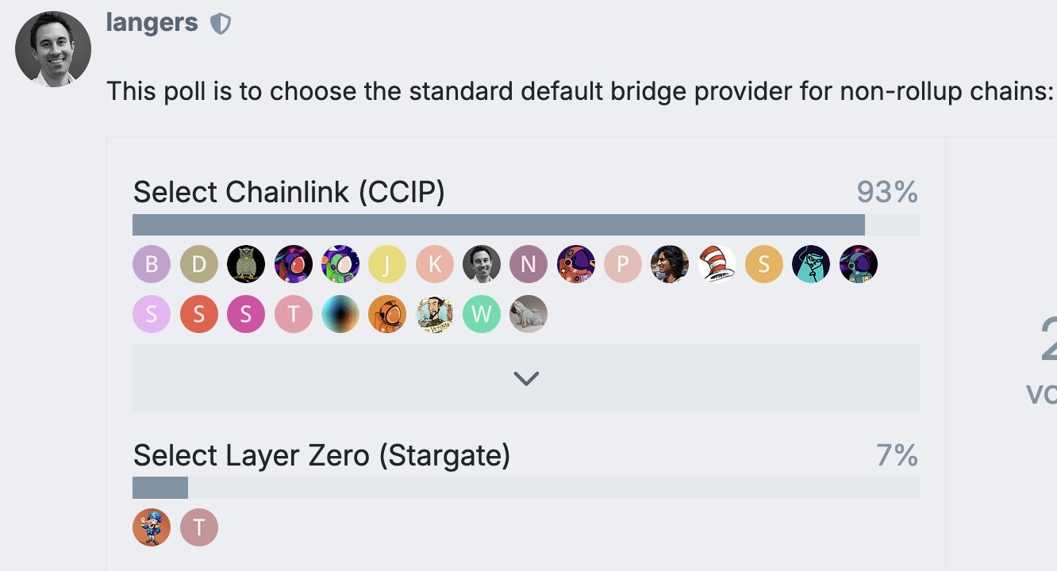Click the teal cartoon face avatar
Screen dimensions: 1057x571
(811, 264)
